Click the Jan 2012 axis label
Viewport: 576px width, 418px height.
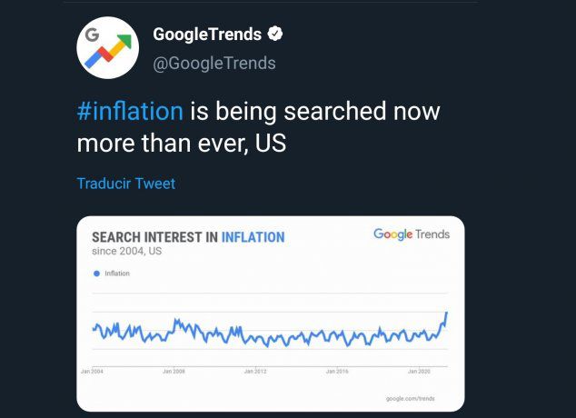click(x=255, y=372)
